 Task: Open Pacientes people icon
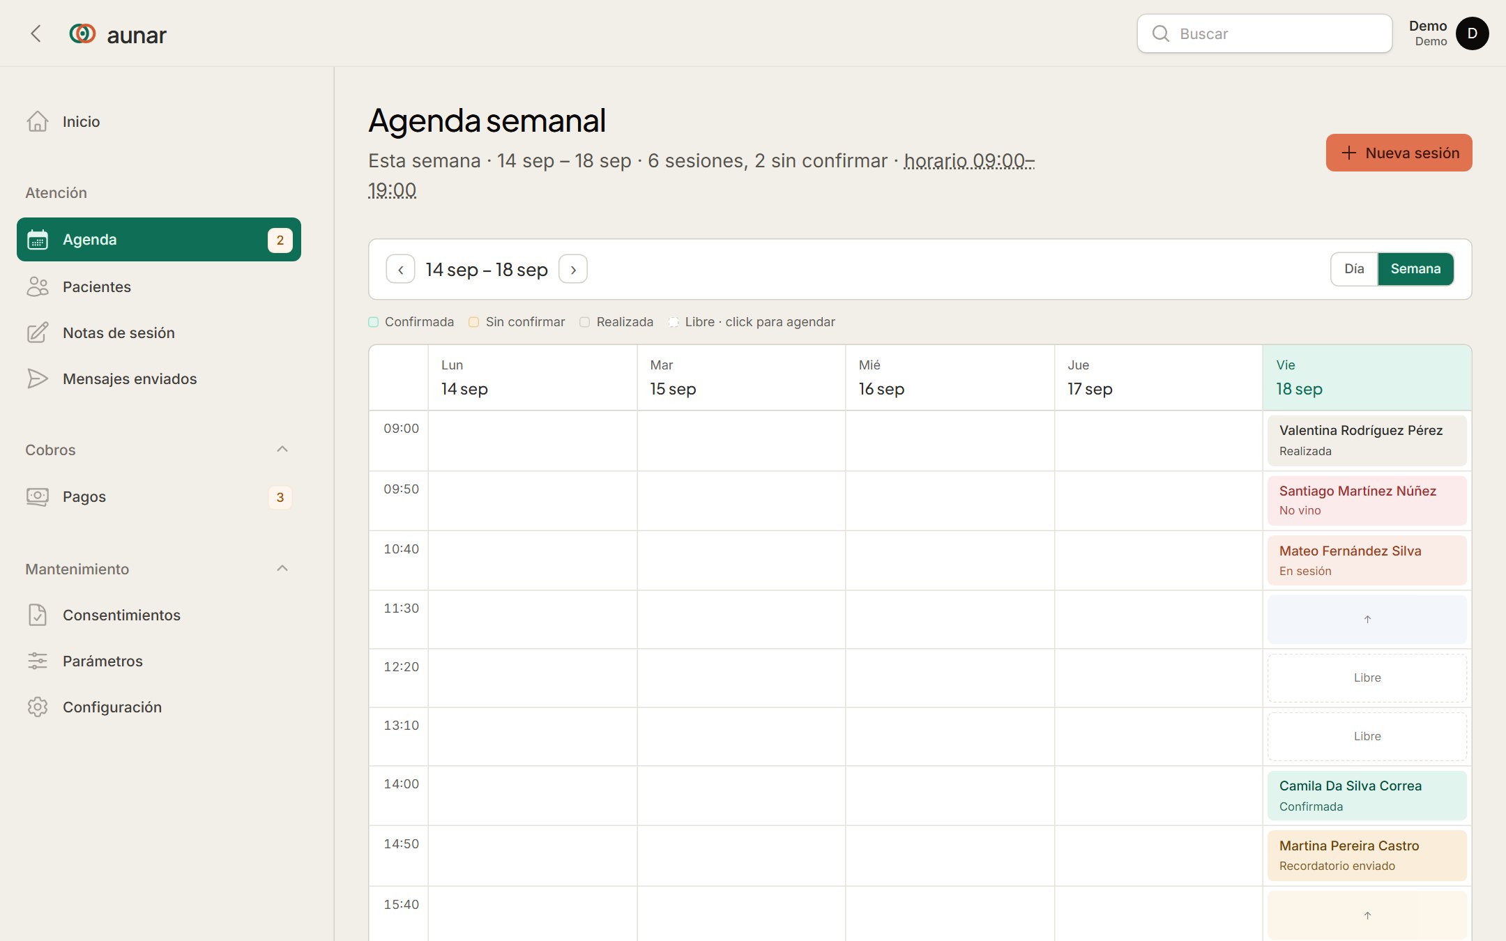[x=38, y=286]
